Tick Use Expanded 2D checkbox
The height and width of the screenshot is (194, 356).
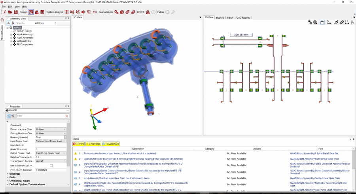(51, 166)
